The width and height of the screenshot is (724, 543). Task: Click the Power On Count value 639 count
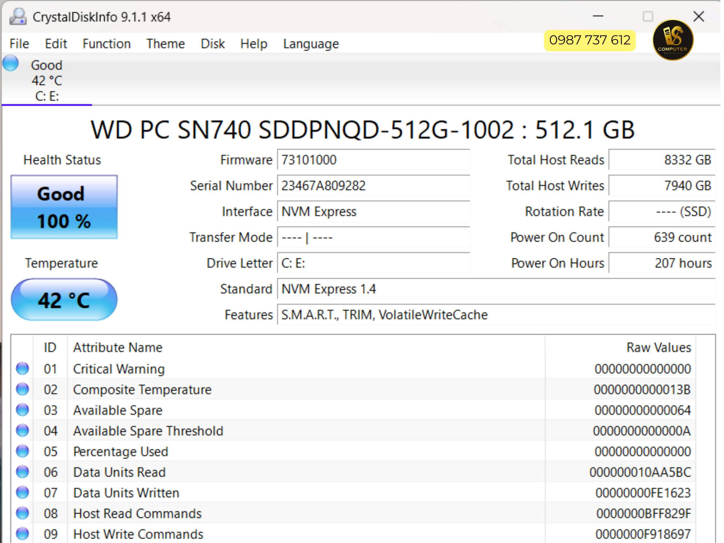coord(661,237)
